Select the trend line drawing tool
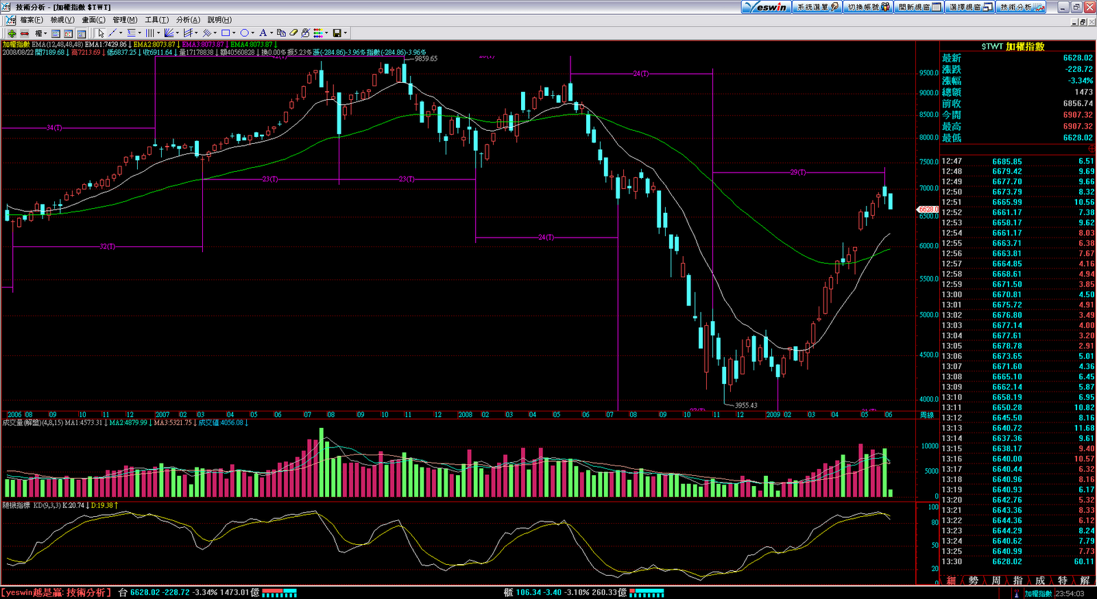Screen dimensions: 1097x599 112,33
